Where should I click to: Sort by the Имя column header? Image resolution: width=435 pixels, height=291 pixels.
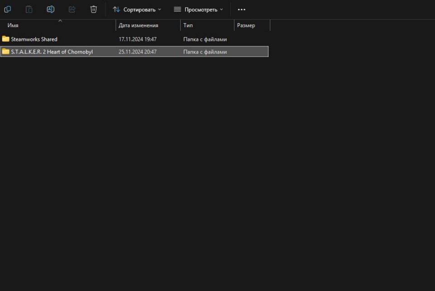click(x=14, y=25)
